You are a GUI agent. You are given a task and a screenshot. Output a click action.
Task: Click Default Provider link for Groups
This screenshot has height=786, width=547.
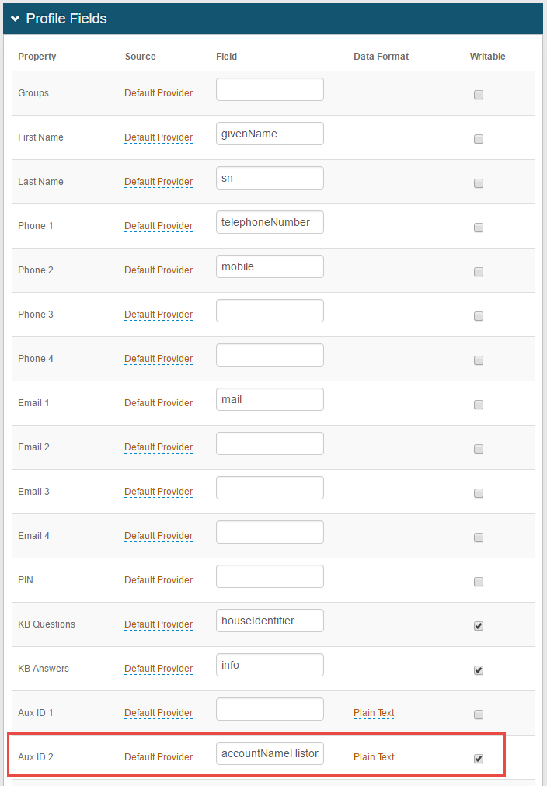pos(159,93)
